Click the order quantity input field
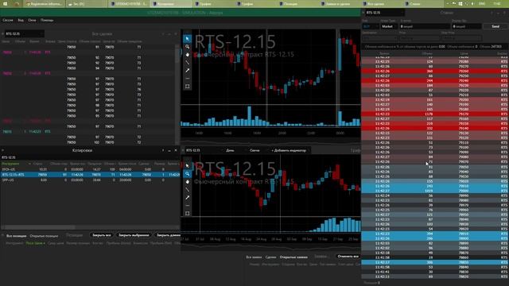 click(x=425, y=26)
